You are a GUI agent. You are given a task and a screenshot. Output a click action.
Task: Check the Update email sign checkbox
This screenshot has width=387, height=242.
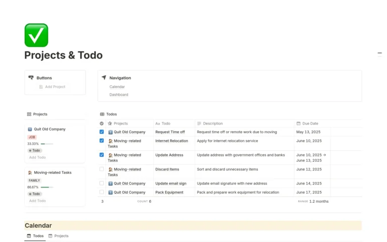[101, 183]
